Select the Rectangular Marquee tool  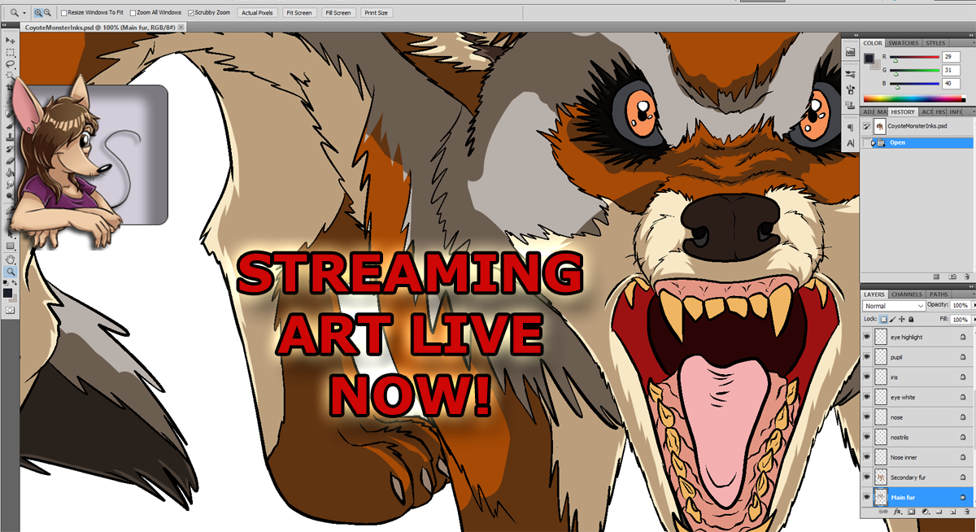(10, 52)
